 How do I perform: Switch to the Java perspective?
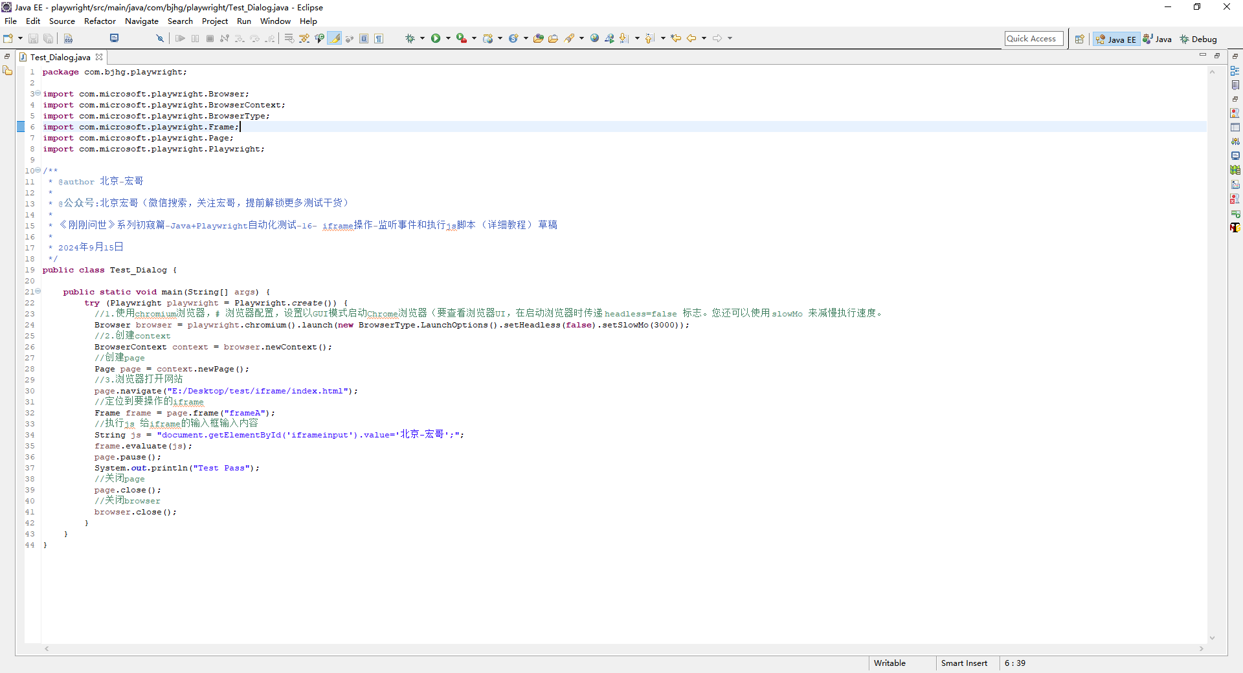point(1158,39)
